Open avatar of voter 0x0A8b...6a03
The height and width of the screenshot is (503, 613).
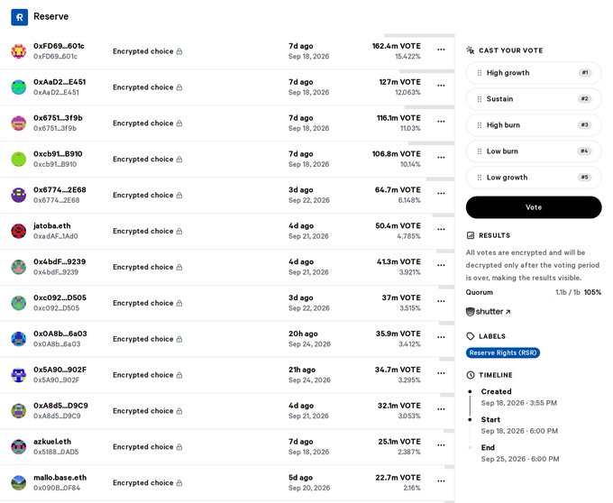tap(18, 339)
